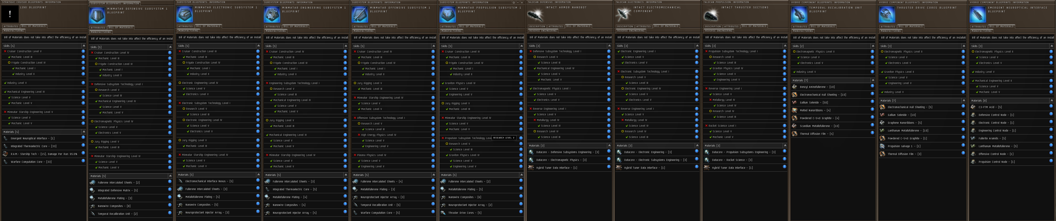Collapse Materials in Minmatar Offensive Subsystem window
This screenshot has height=221, width=1056.
[x=433, y=175]
